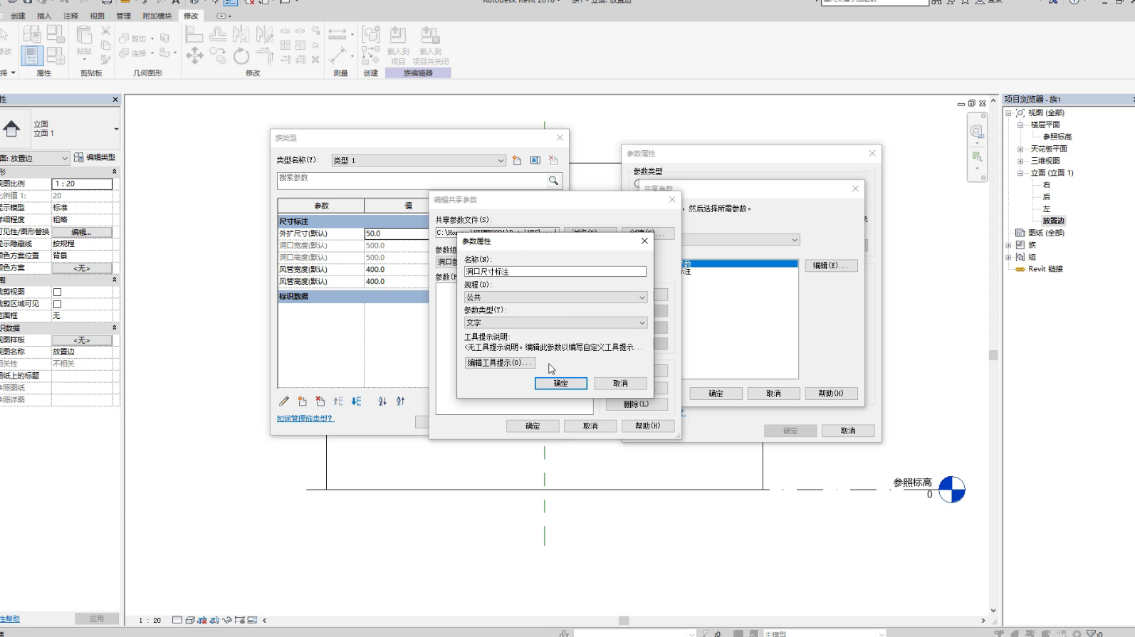Screen dimensions: 1135x637
Task: Click the 编辑工具提示(O)... button
Action: [x=500, y=363]
